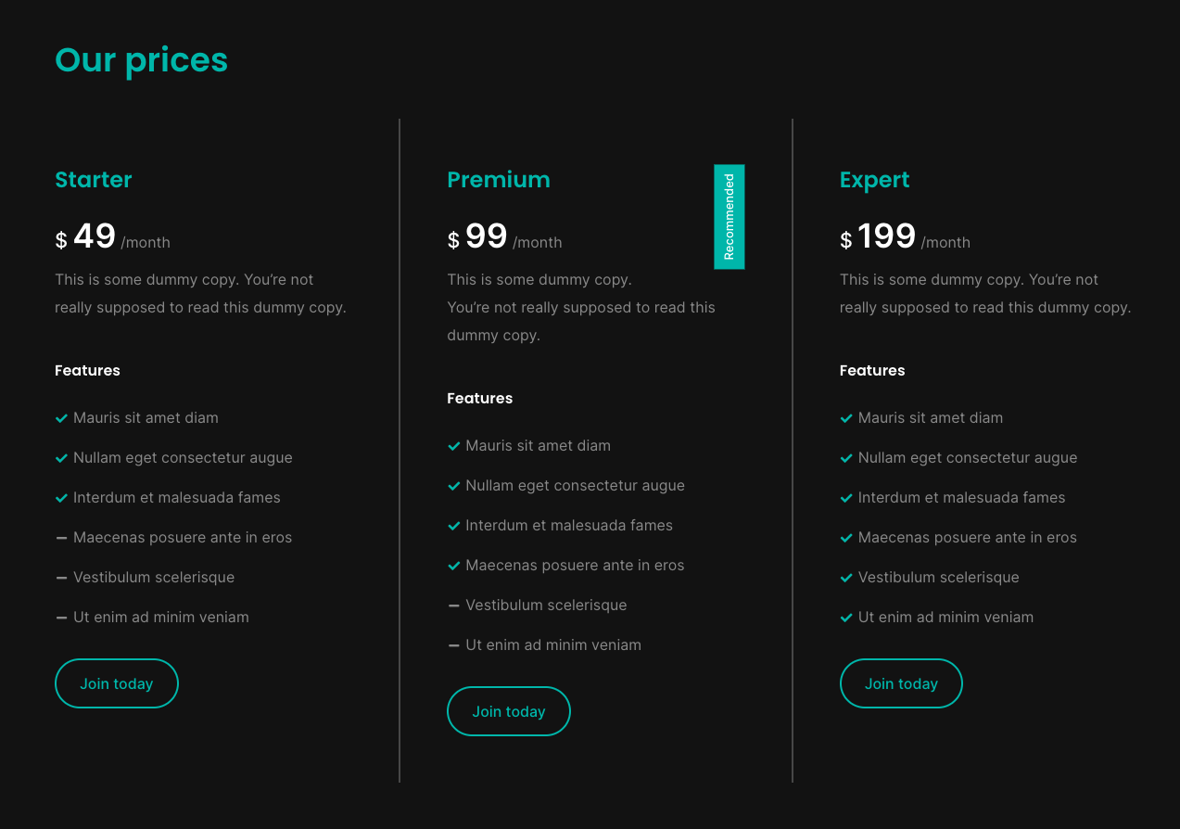This screenshot has height=829, width=1180.
Task: Click the Premium plan title
Action: tap(499, 180)
